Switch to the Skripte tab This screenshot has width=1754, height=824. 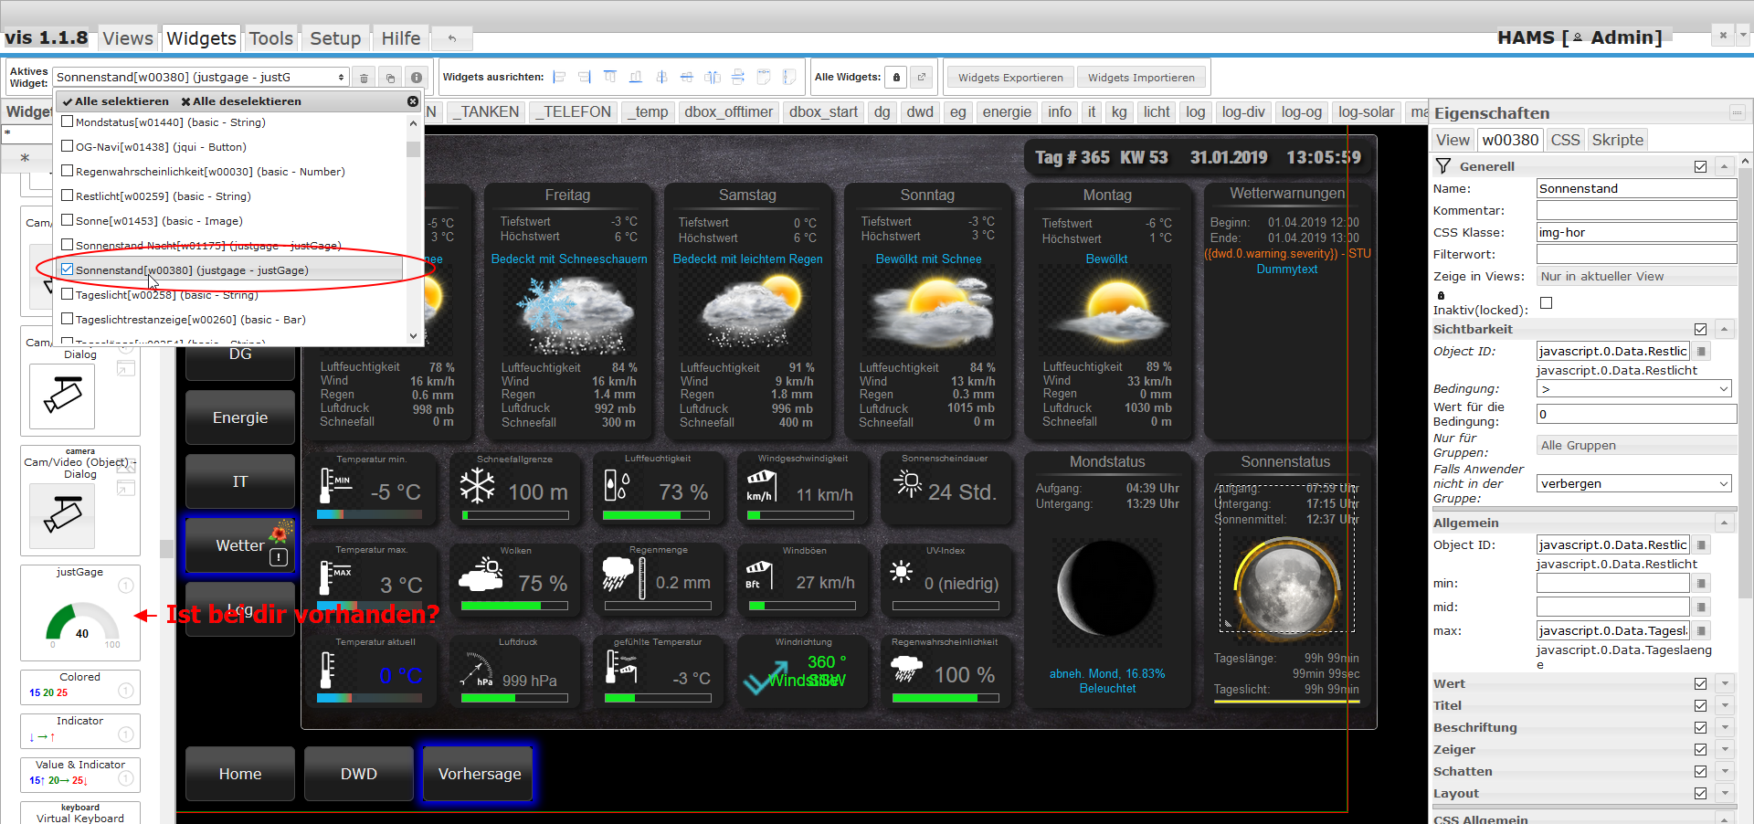pos(1618,140)
